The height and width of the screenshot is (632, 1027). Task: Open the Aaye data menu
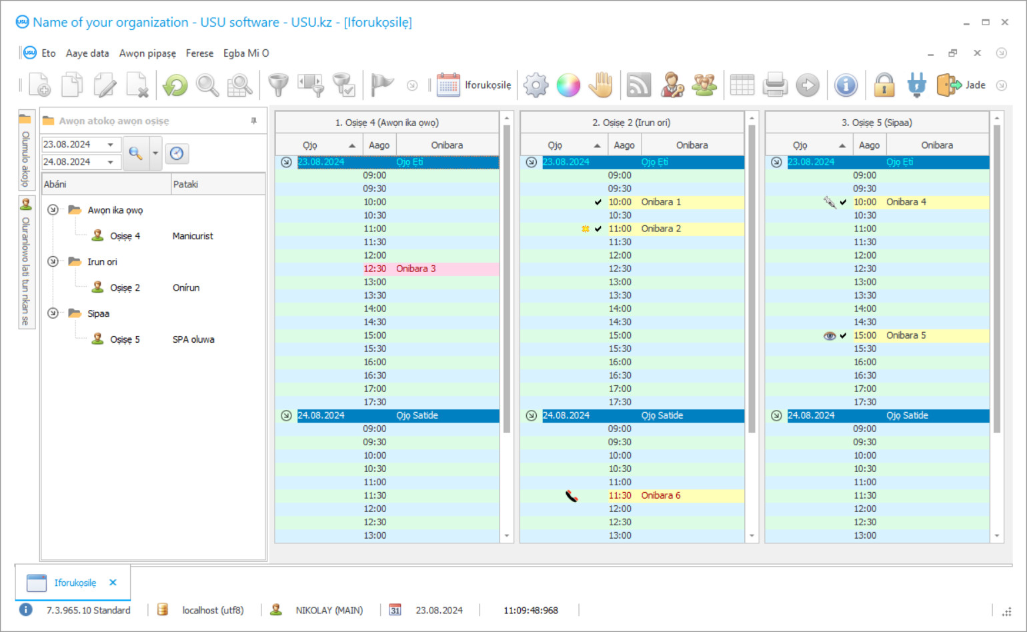pos(87,53)
